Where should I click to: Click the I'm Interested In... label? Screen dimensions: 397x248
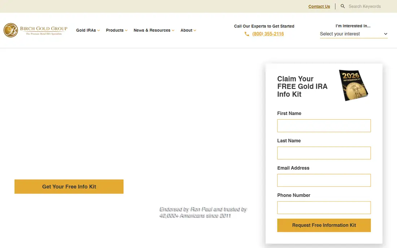click(x=353, y=26)
